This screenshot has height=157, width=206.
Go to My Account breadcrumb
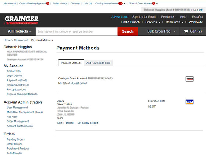tap(21, 40)
